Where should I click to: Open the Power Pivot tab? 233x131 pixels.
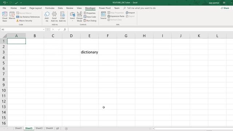pos(105,8)
